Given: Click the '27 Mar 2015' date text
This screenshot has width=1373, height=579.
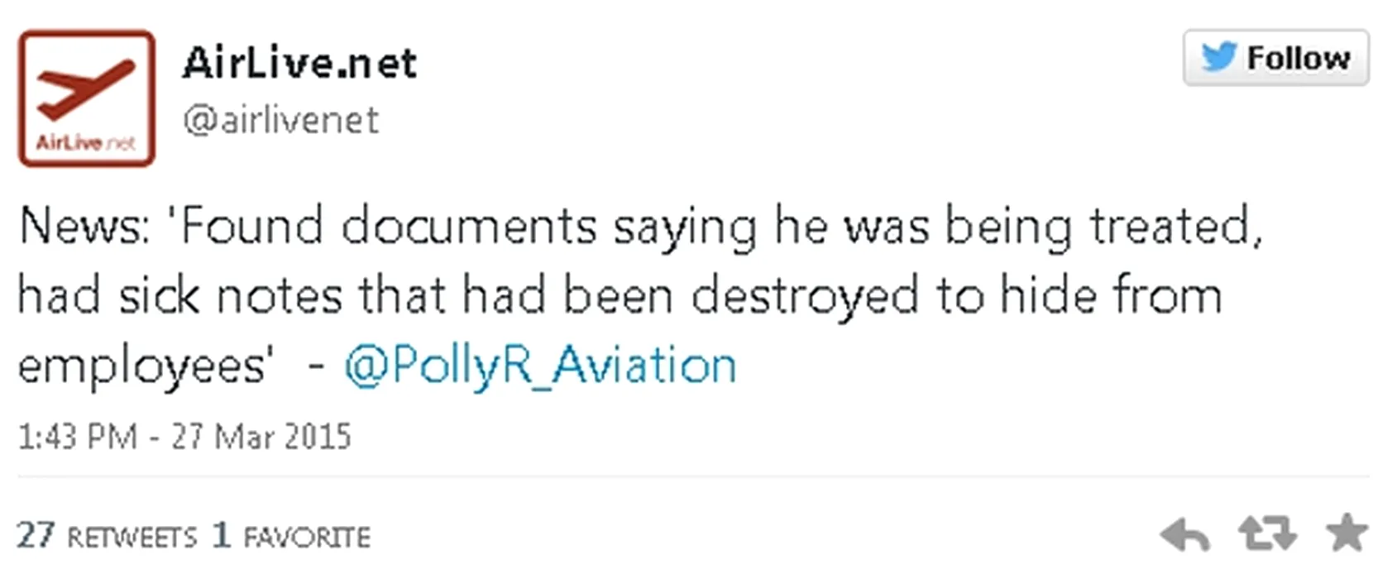Looking at the screenshot, I should coord(261,437).
